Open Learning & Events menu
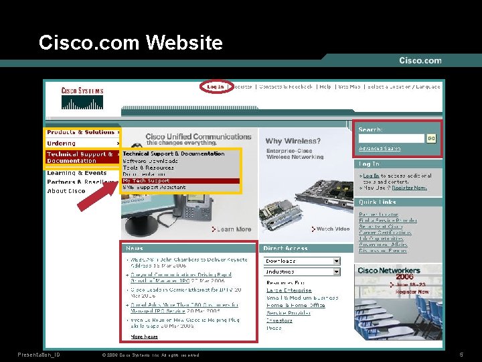The image size is (482, 362). (76, 173)
